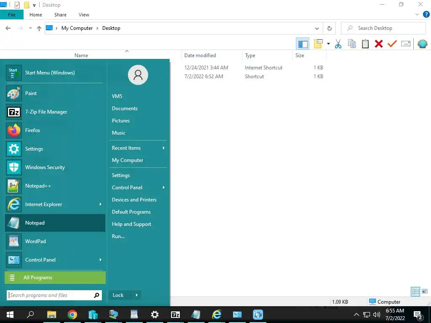
Task: Click the Windows Start button on the taskbar
Action: pos(10,315)
